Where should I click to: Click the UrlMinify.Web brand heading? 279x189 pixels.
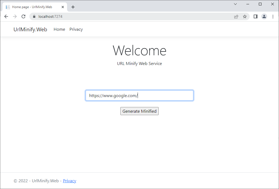[x=30, y=29]
